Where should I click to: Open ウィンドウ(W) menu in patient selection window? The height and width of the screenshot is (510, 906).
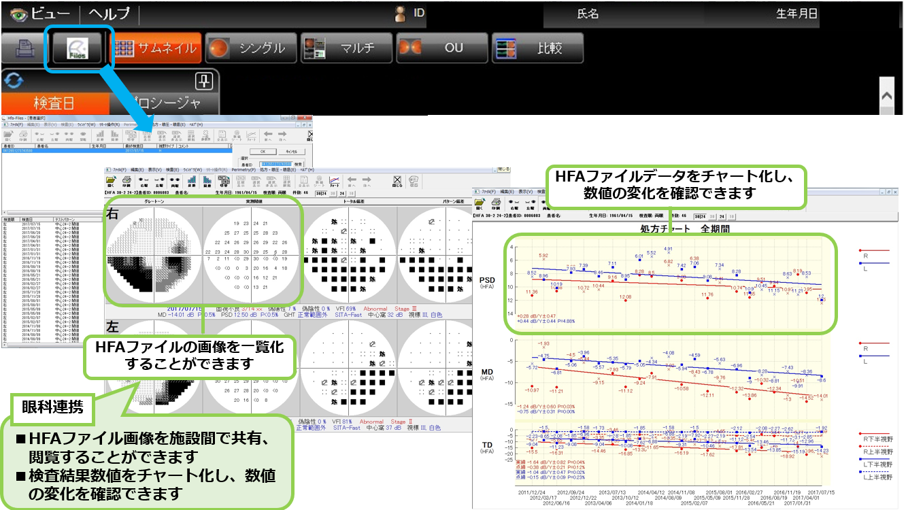coord(86,124)
